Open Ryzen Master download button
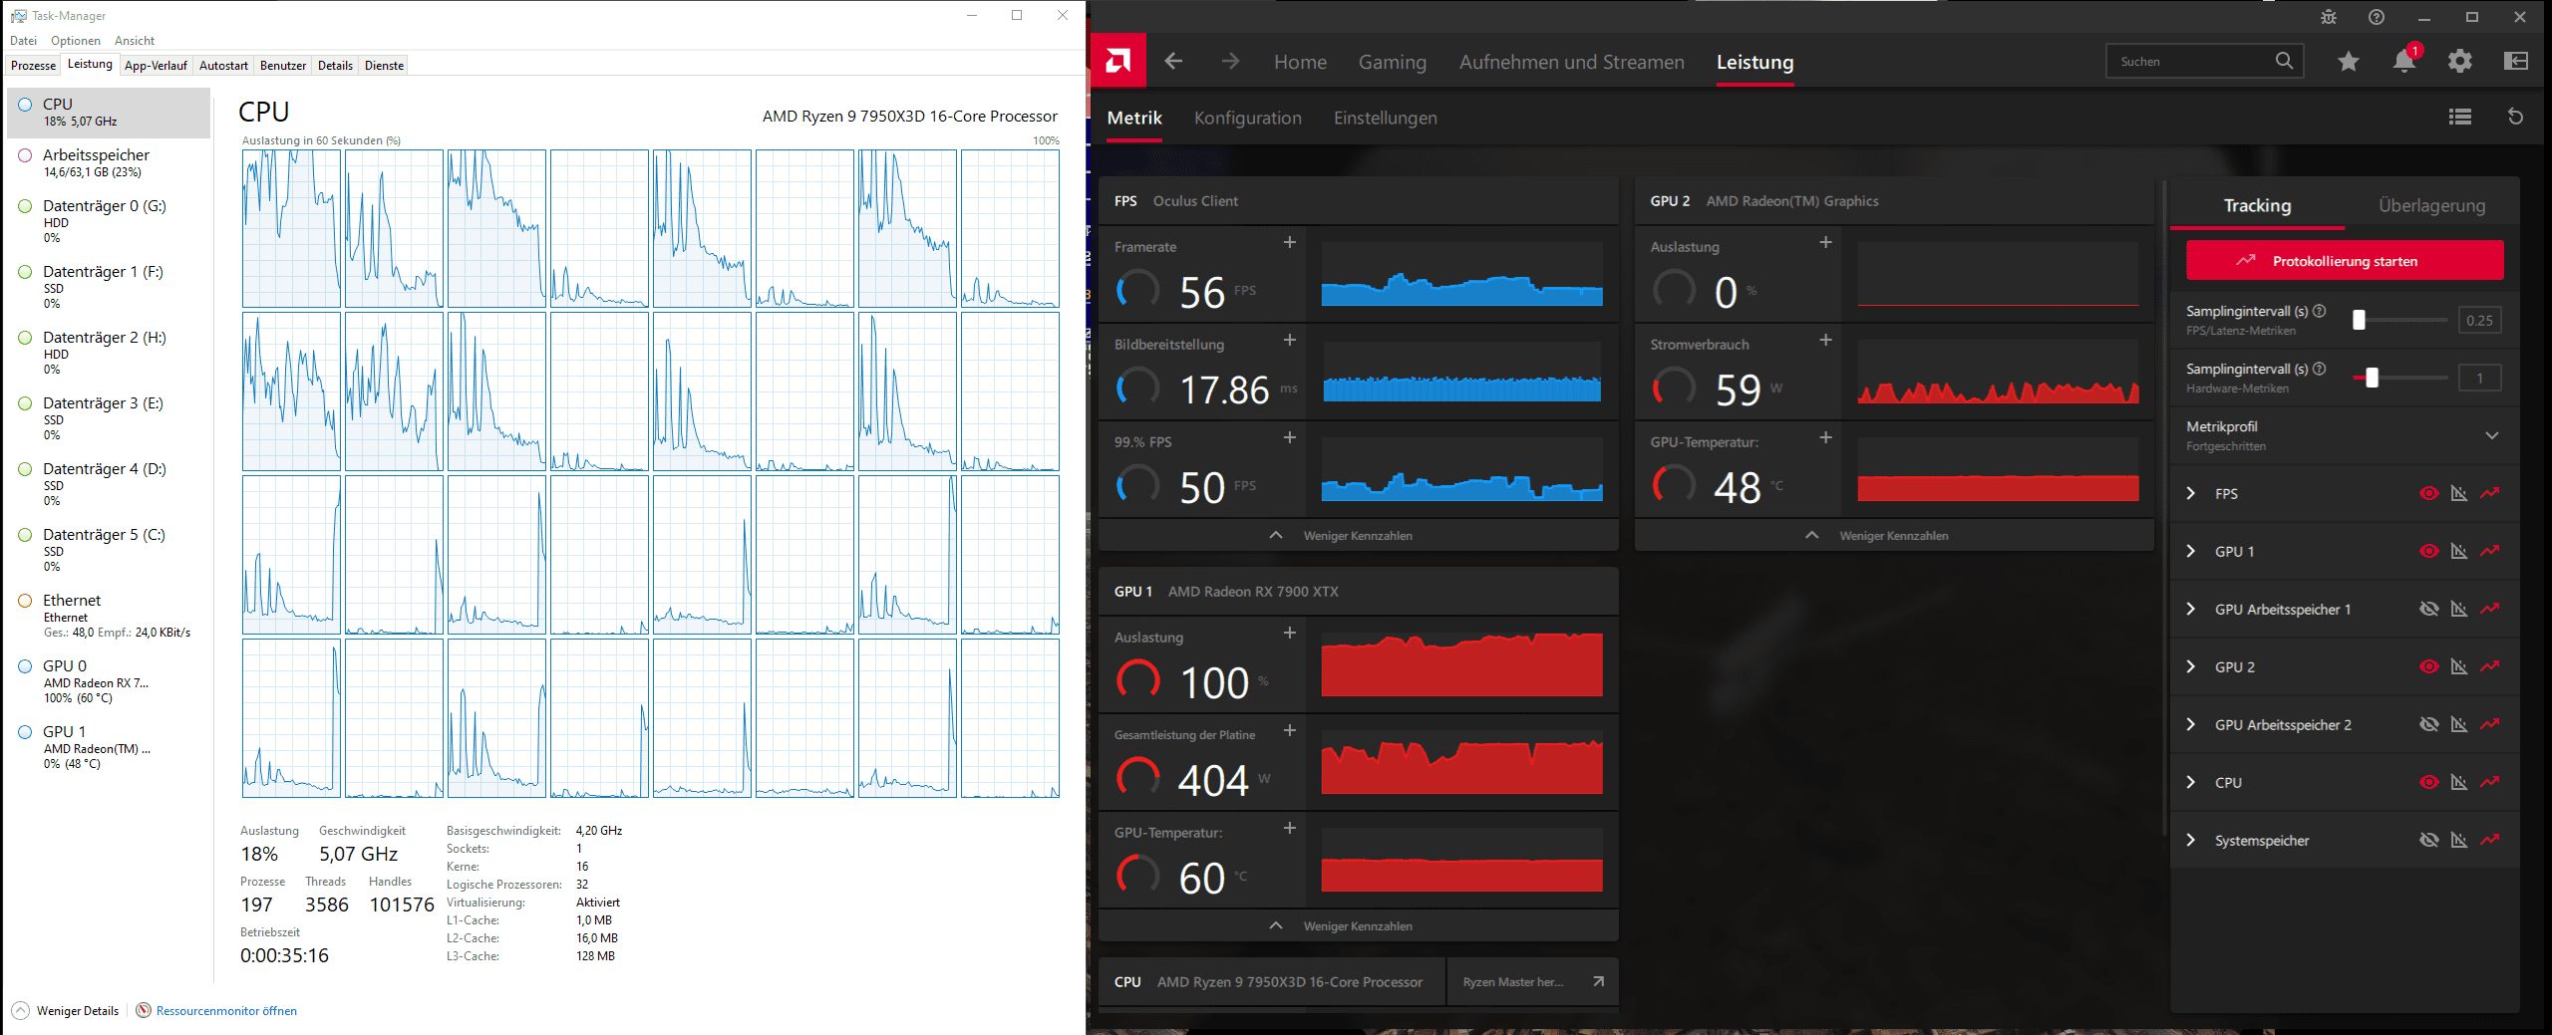 [1532, 982]
